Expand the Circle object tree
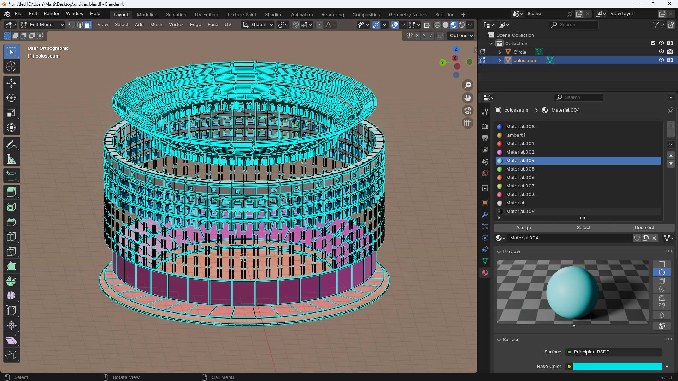 tap(499, 52)
